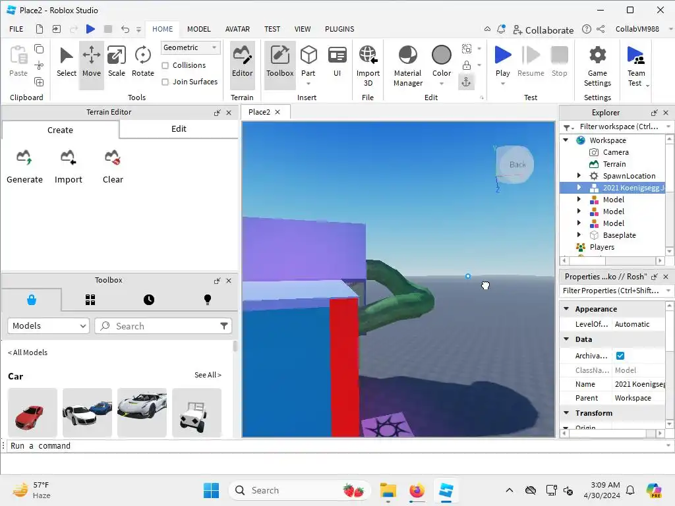Click the Group selection icon

pyautogui.click(x=466, y=49)
